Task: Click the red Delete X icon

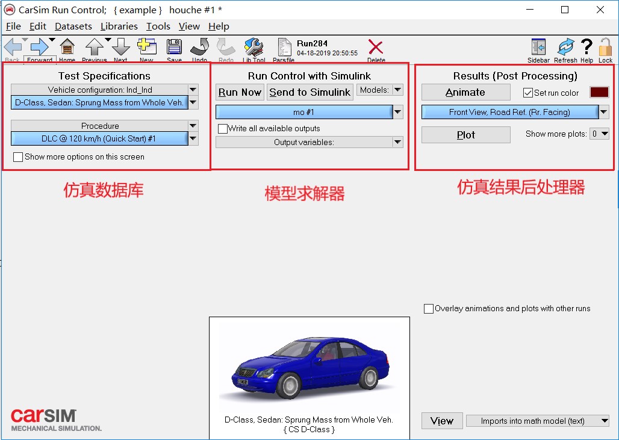Action: pyautogui.click(x=376, y=48)
